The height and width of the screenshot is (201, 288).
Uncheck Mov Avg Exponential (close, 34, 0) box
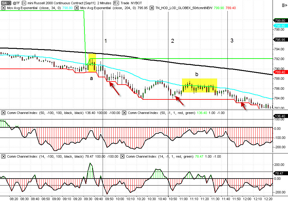(3, 8)
